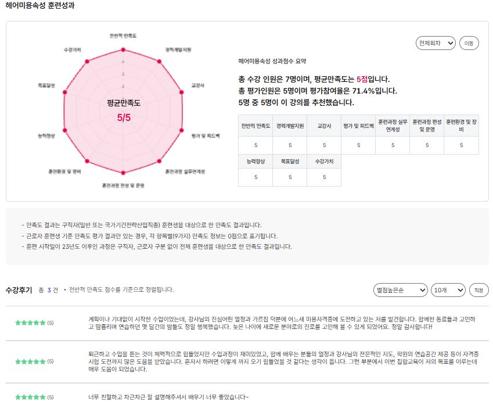Click the 수강가치 table header cell
The width and height of the screenshot is (493, 408).
click(324, 162)
